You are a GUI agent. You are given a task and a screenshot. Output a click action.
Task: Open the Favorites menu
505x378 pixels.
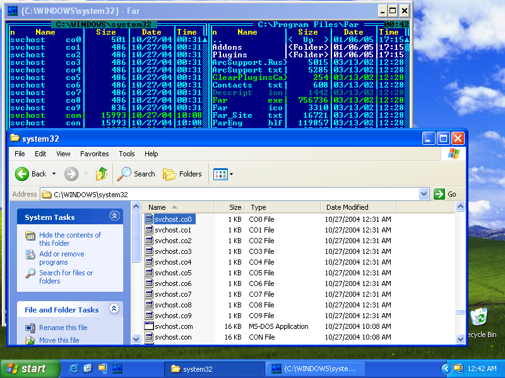(x=94, y=154)
